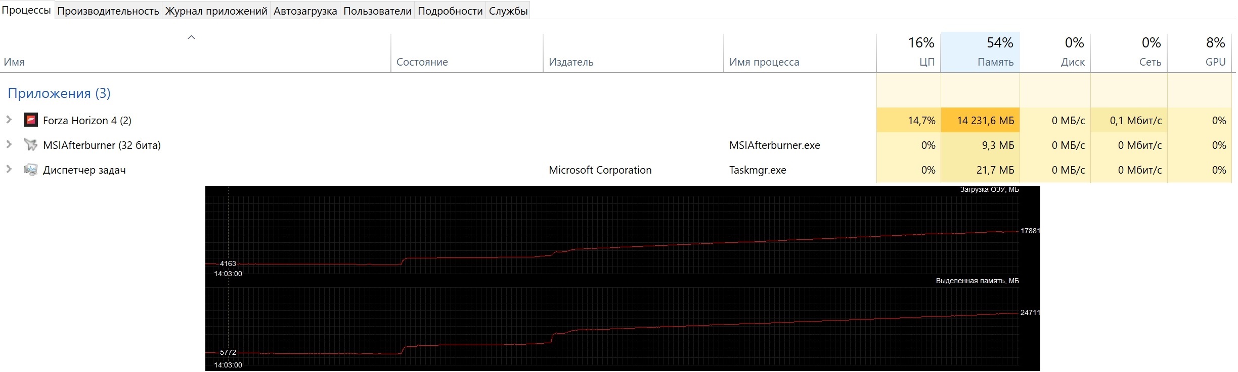Sort processes by Память column
The image size is (1238, 372).
pyautogui.click(x=980, y=52)
